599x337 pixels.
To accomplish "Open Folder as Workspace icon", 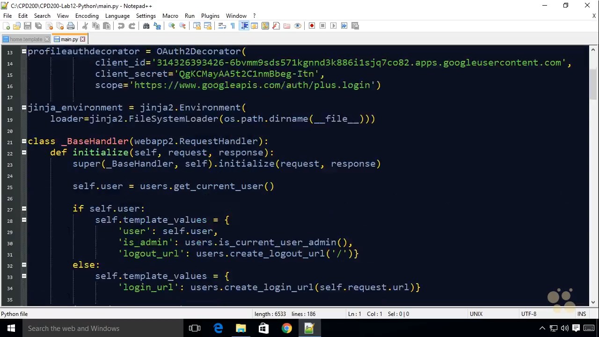I will pyautogui.click(x=287, y=26).
